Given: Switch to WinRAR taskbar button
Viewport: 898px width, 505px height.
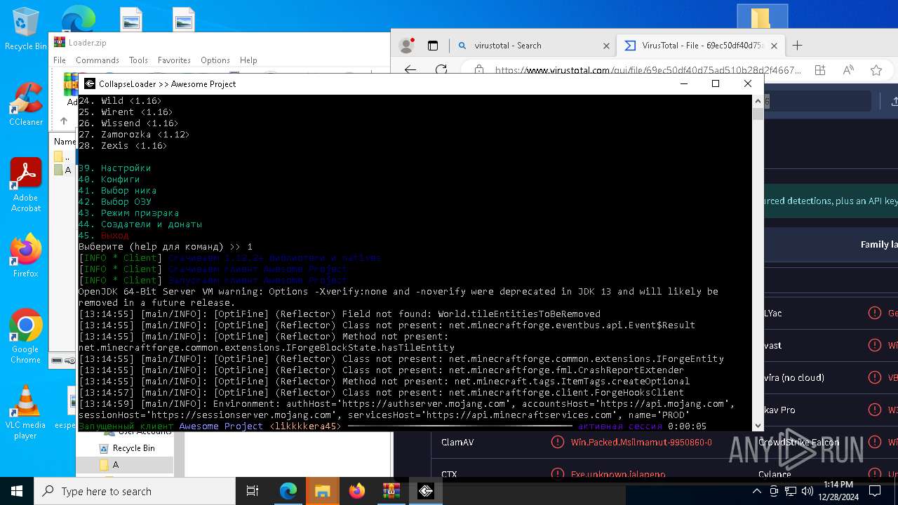Looking at the screenshot, I should pyautogui.click(x=391, y=491).
